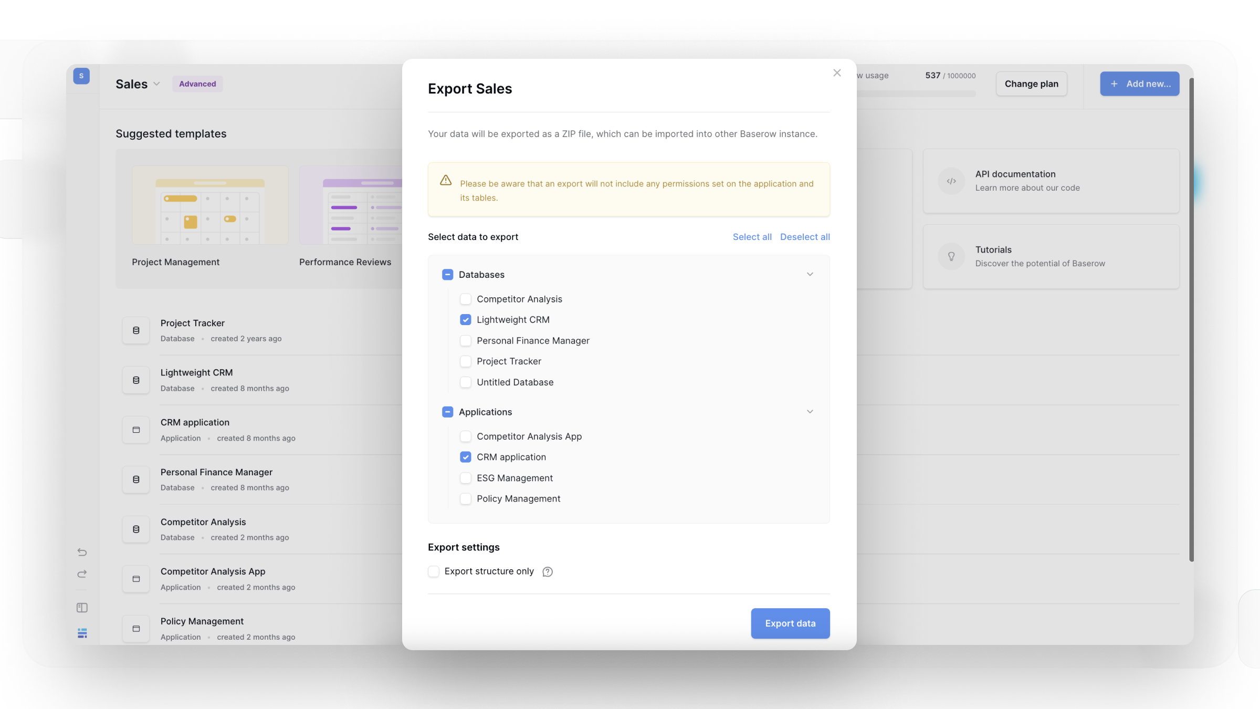
Task: Click the Export data button
Action: (790, 623)
